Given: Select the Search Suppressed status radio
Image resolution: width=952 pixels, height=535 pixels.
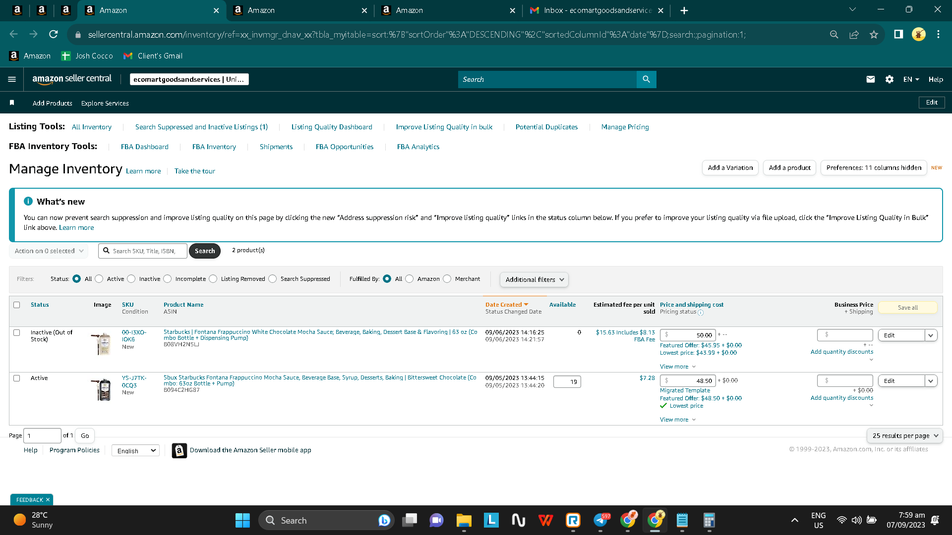Looking at the screenshot, I should [273, 279].
